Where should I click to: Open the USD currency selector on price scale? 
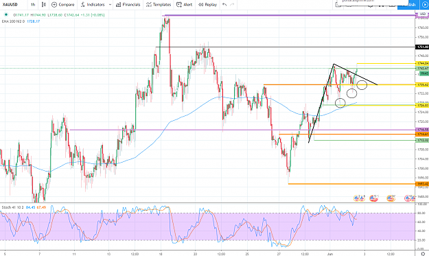[422, 14]
